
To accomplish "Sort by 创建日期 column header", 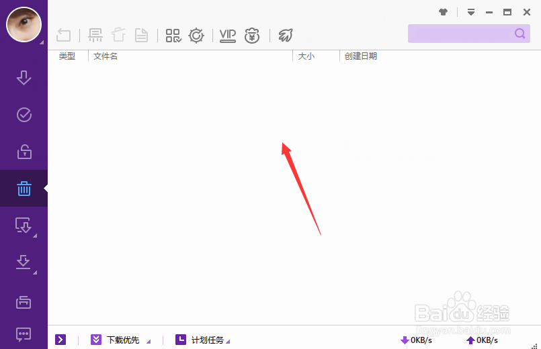I will pyautogui.click(x=360, y=56).
